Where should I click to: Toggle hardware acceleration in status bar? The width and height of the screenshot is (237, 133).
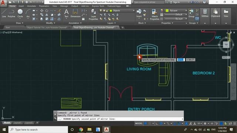pyautogui.click(x=221, y=123)
